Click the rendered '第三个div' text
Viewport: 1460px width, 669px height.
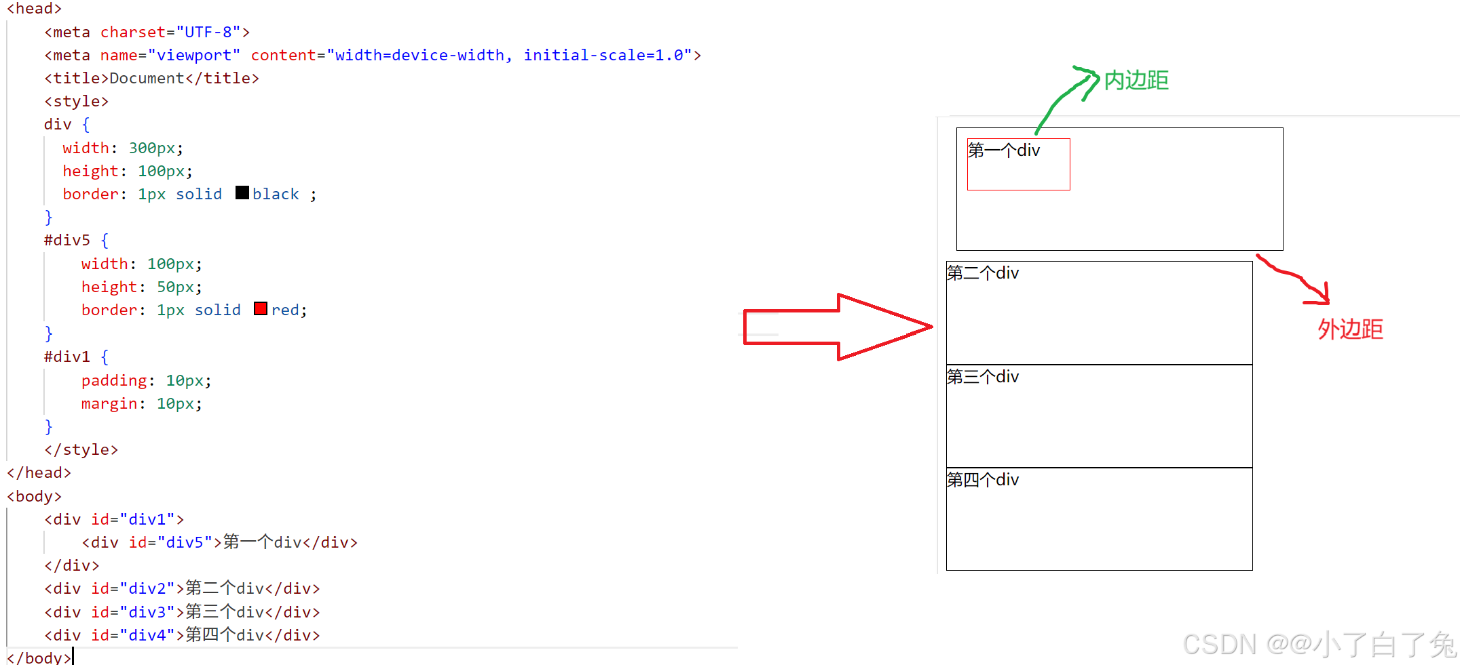click(983, 377)
